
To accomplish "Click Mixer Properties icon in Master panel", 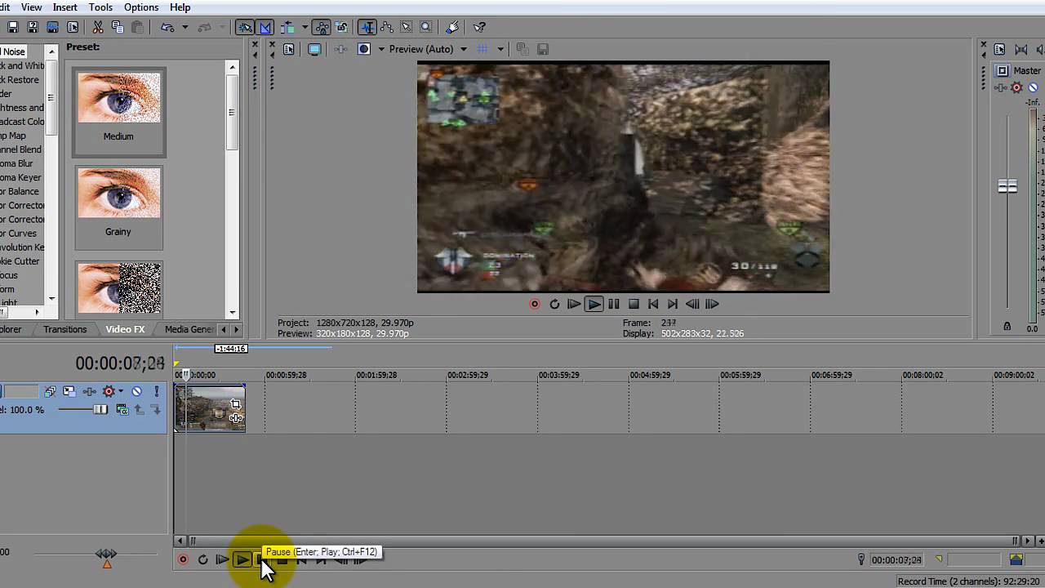I will click(999, 49).
